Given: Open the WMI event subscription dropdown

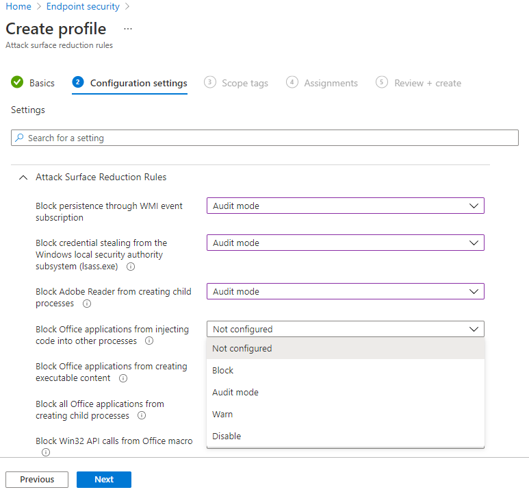Looking at the screenshot, I should (345, 206).
